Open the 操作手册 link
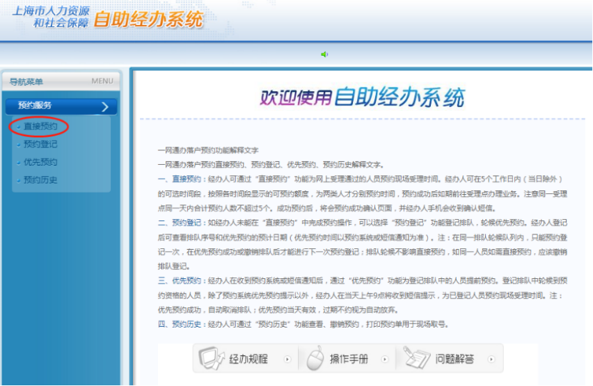 349,360
